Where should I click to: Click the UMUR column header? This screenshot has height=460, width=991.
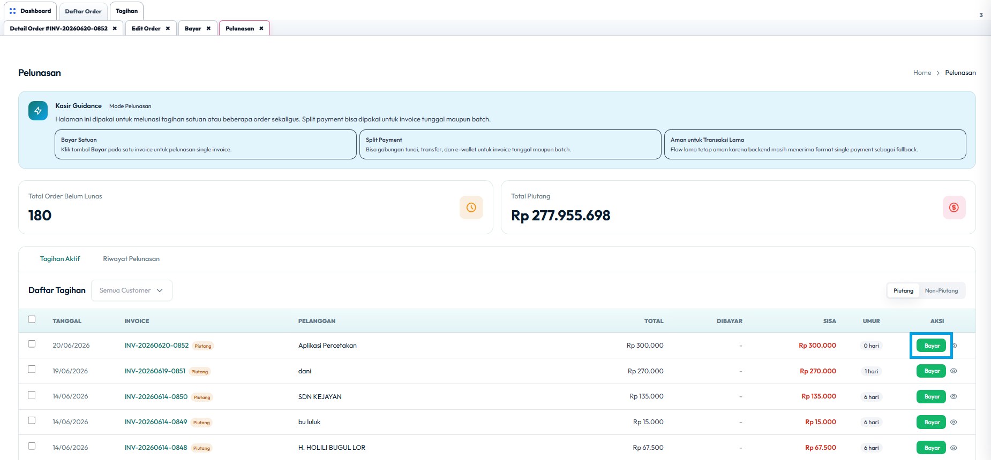click(871, 321)
